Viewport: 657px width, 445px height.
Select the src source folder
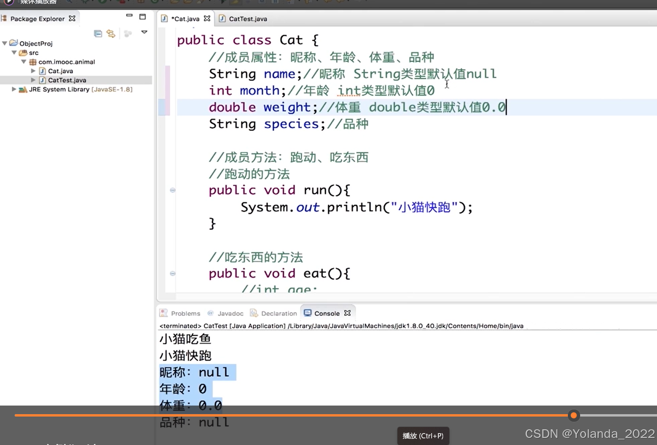pos(34,53)
